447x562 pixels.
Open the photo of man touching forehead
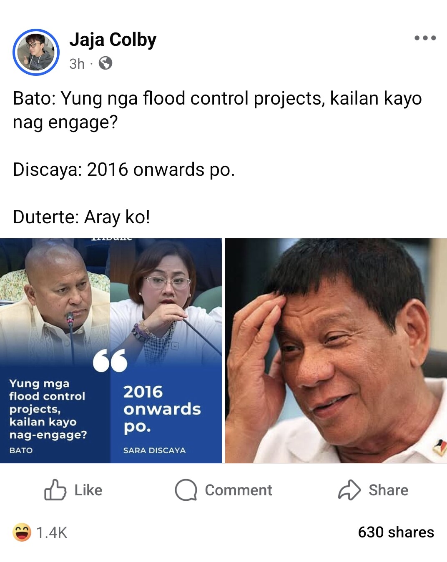pyautogui.click(x=336, y=350)
